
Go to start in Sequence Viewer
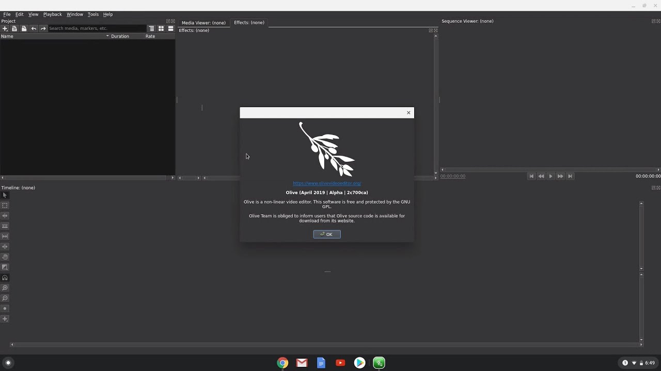coord(531,176)
